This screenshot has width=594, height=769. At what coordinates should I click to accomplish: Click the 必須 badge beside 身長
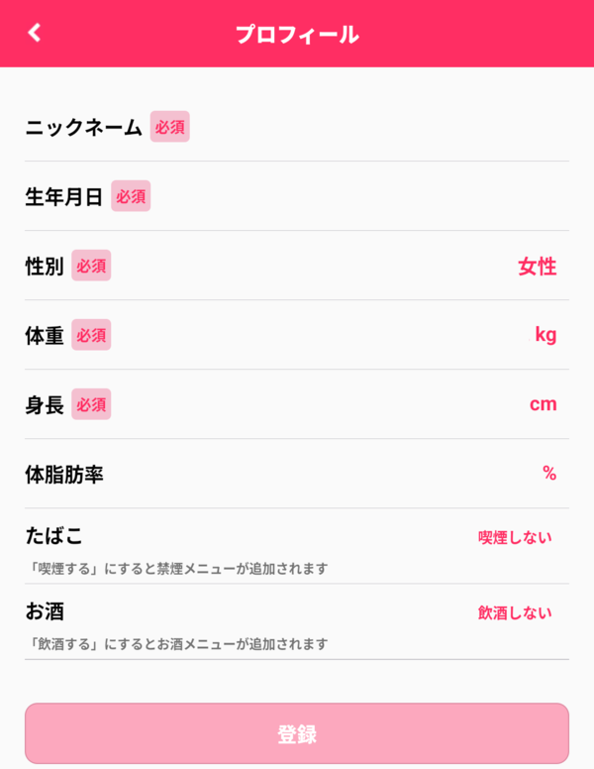91,404
